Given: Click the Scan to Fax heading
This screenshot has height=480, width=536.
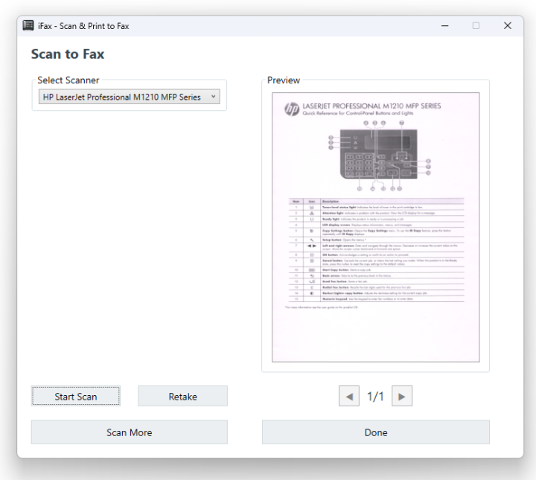Looking at the screenshot, I should [68, 54].
